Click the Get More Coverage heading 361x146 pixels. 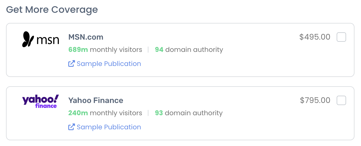52,10
